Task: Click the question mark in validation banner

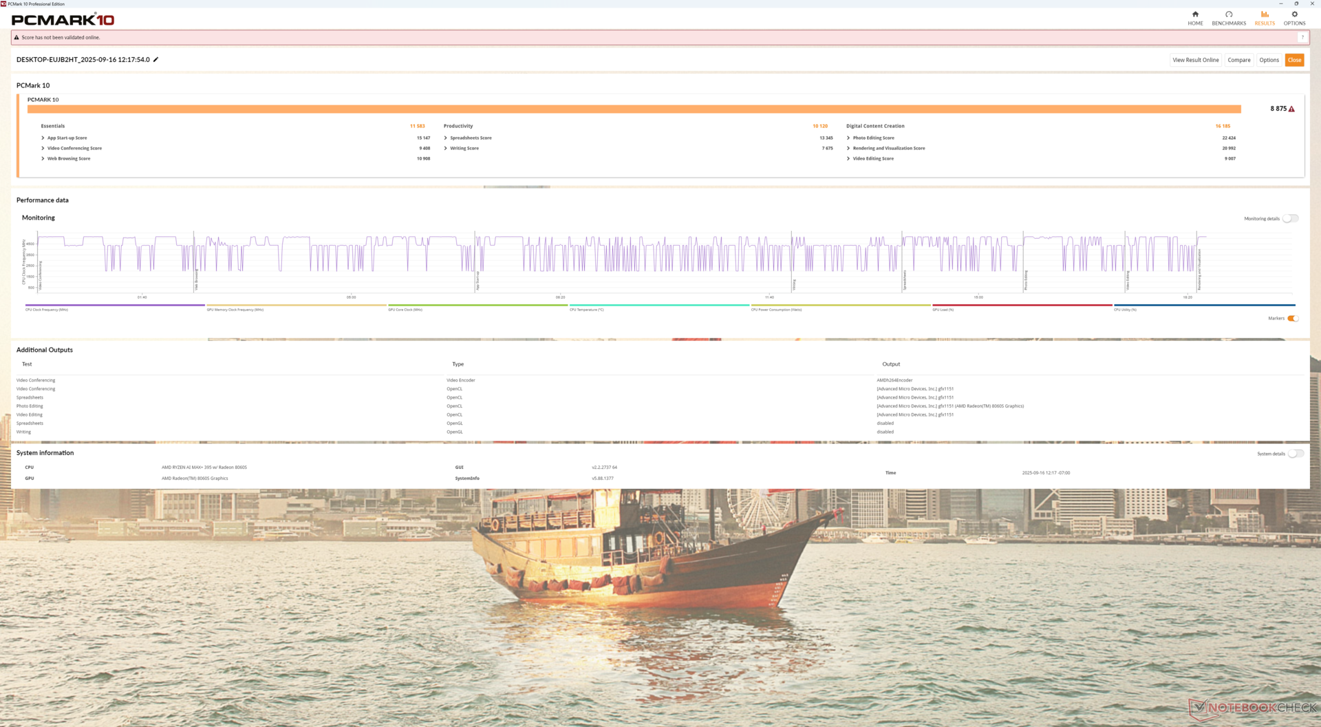Action: [x=1302, y=38]
